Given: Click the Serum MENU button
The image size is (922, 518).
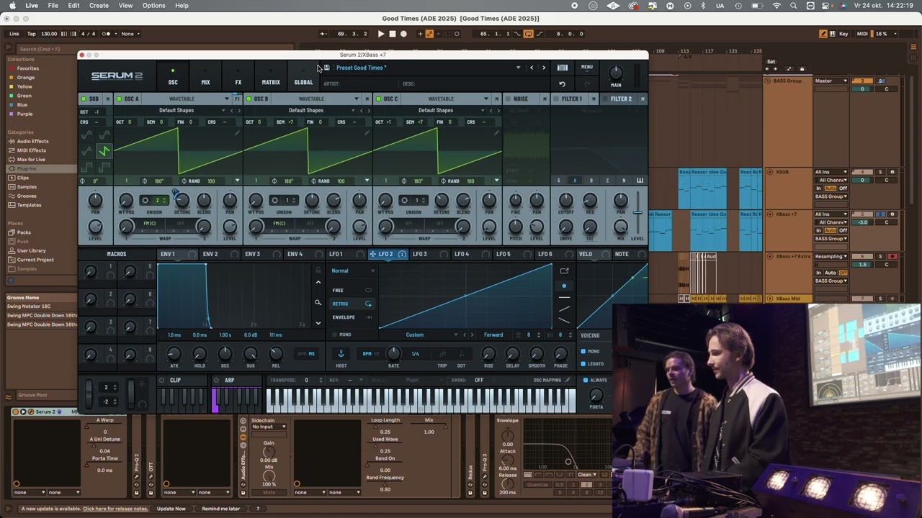Looking at the screenshot, I should click(587, 68).
